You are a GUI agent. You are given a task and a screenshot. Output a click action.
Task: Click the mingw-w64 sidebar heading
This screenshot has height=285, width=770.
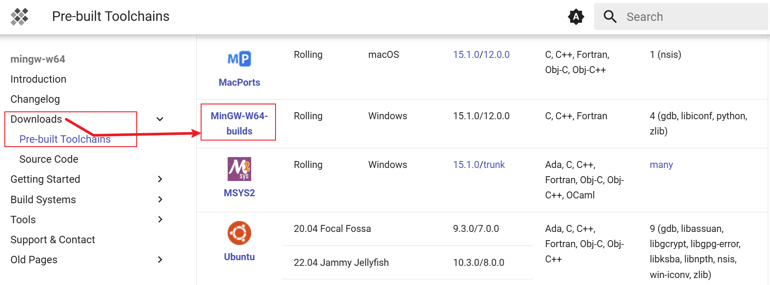point(38,59)
